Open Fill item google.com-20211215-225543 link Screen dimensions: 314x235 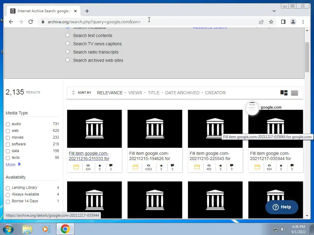[x=210, y=156]
